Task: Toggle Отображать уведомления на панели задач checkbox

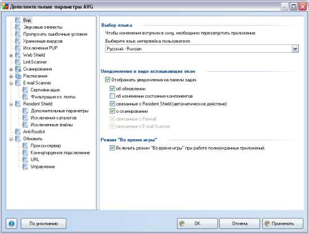Action: (107, 80)
